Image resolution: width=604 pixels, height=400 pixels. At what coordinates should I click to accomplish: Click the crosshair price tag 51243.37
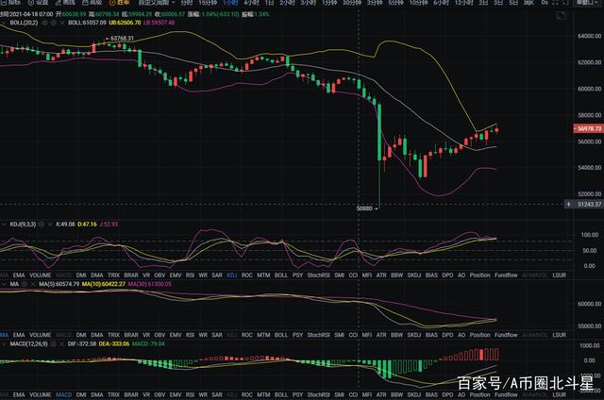[x=589, y=205]
